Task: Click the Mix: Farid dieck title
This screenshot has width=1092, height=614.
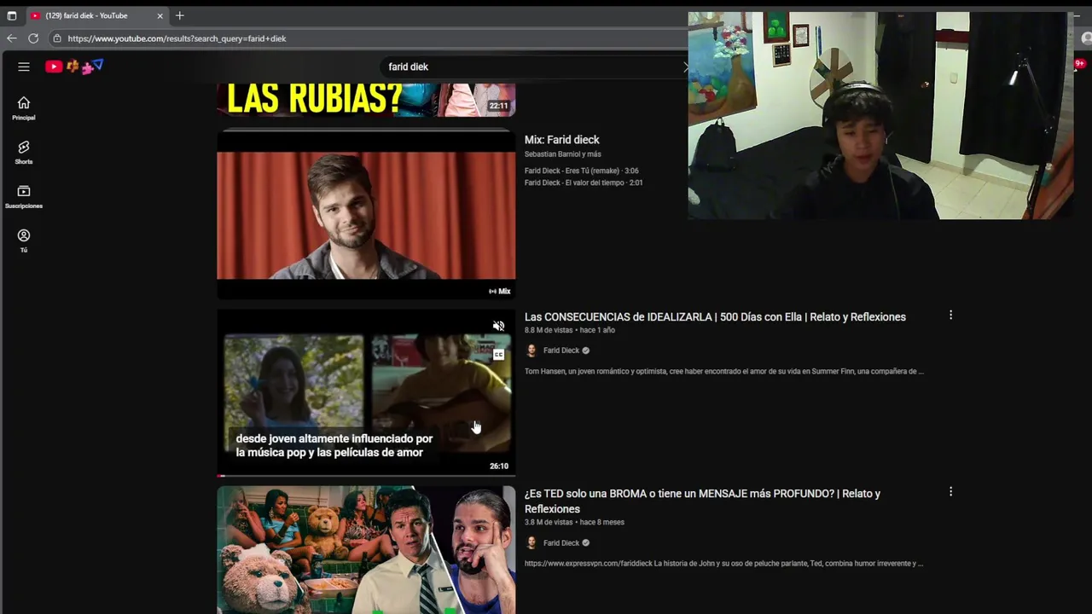Action: click(561, 140)
